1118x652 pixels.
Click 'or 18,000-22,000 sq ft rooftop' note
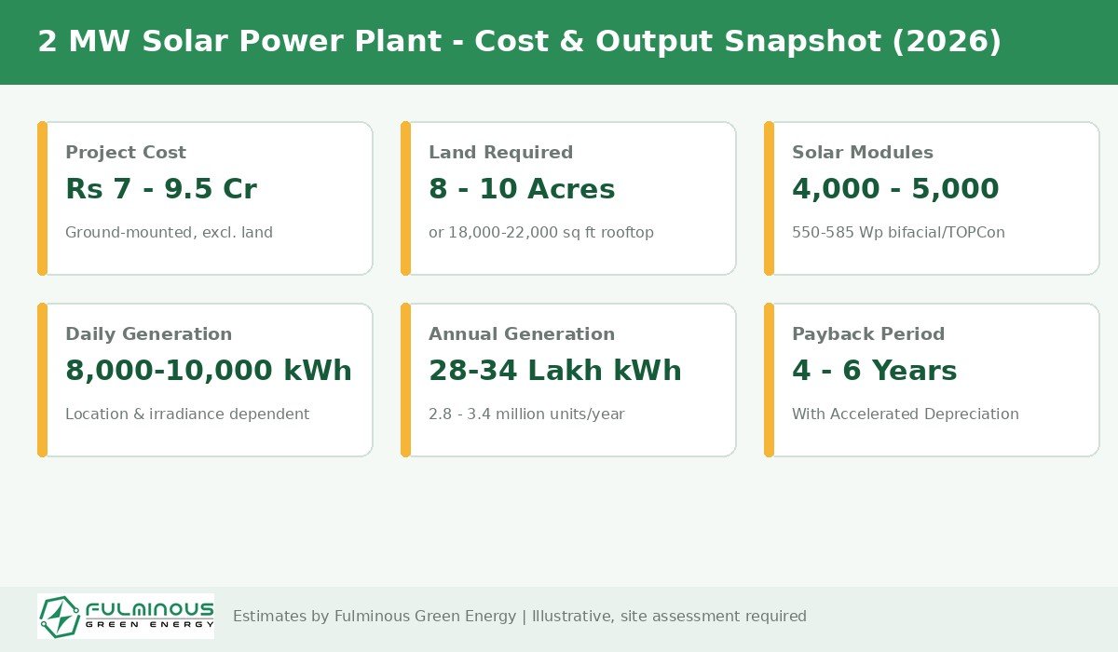541,233
